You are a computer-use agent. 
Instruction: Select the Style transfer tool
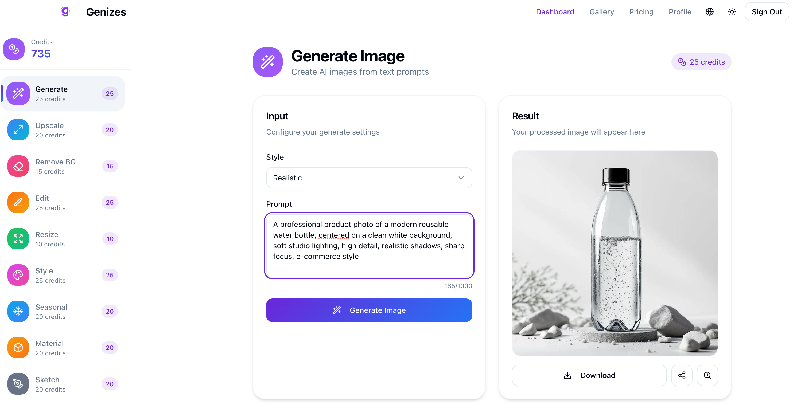point(63,275)
